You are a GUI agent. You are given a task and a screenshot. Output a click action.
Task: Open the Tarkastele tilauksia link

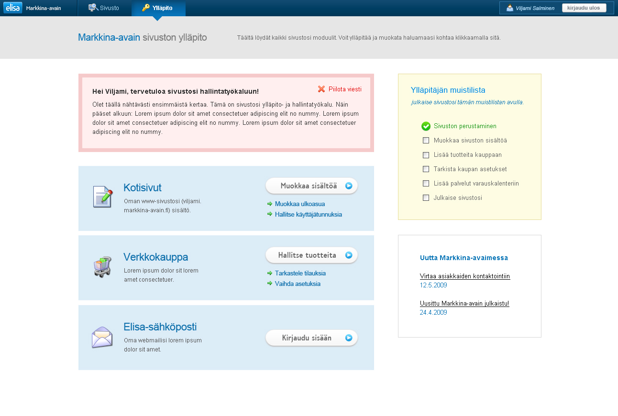[x=300, y=274]
